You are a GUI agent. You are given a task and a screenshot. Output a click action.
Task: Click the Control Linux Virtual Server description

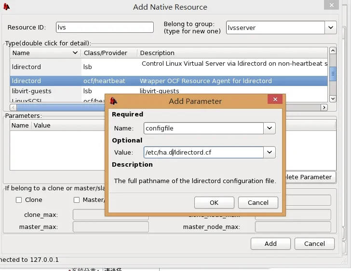click(x=235, y=63)
